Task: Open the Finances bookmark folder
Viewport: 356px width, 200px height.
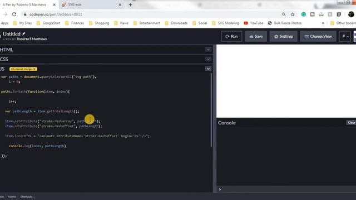Action: tap(75, 23)
